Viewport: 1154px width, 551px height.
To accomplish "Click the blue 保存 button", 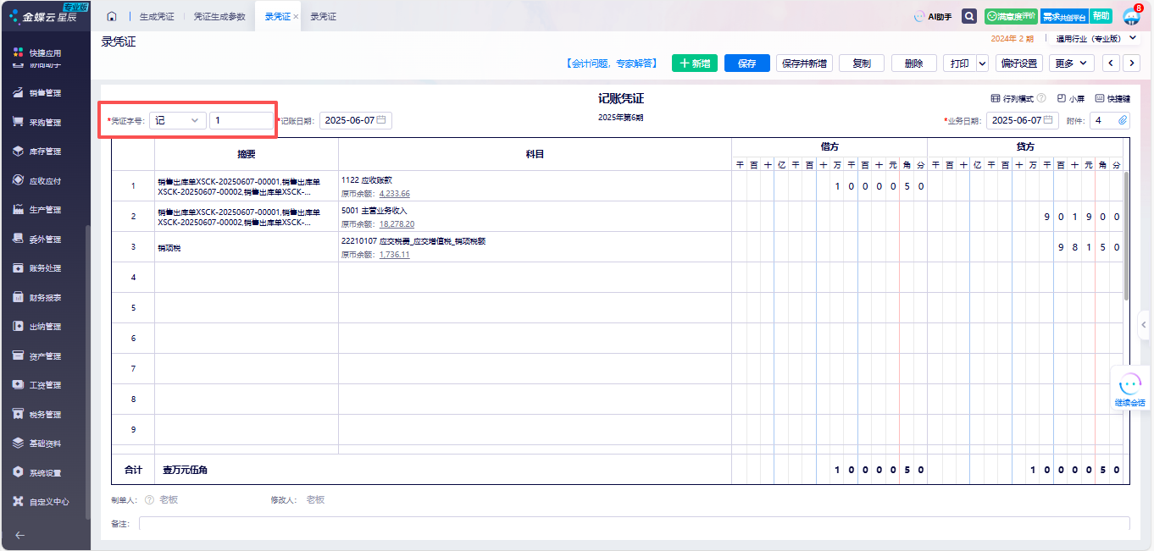I will [x=746, y=63].
